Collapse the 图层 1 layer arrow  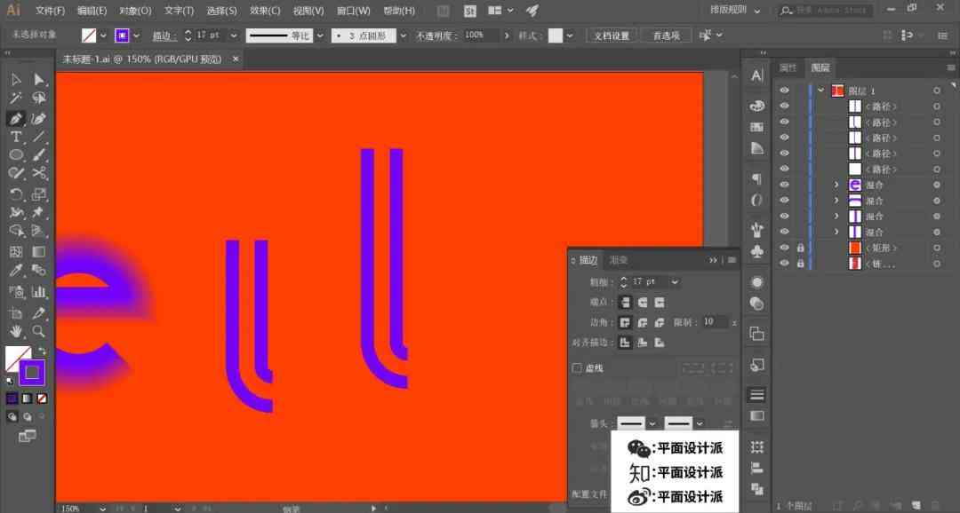click(821, 91)
